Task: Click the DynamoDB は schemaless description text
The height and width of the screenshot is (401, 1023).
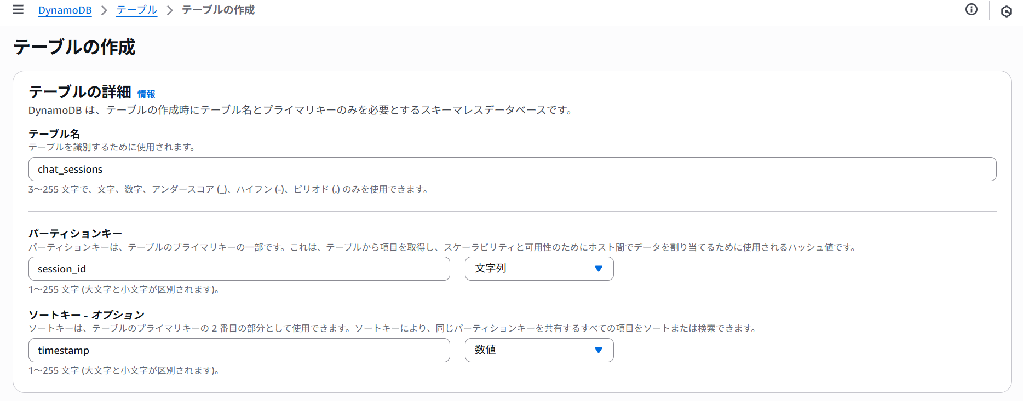Action: click(x=301, y=110)
